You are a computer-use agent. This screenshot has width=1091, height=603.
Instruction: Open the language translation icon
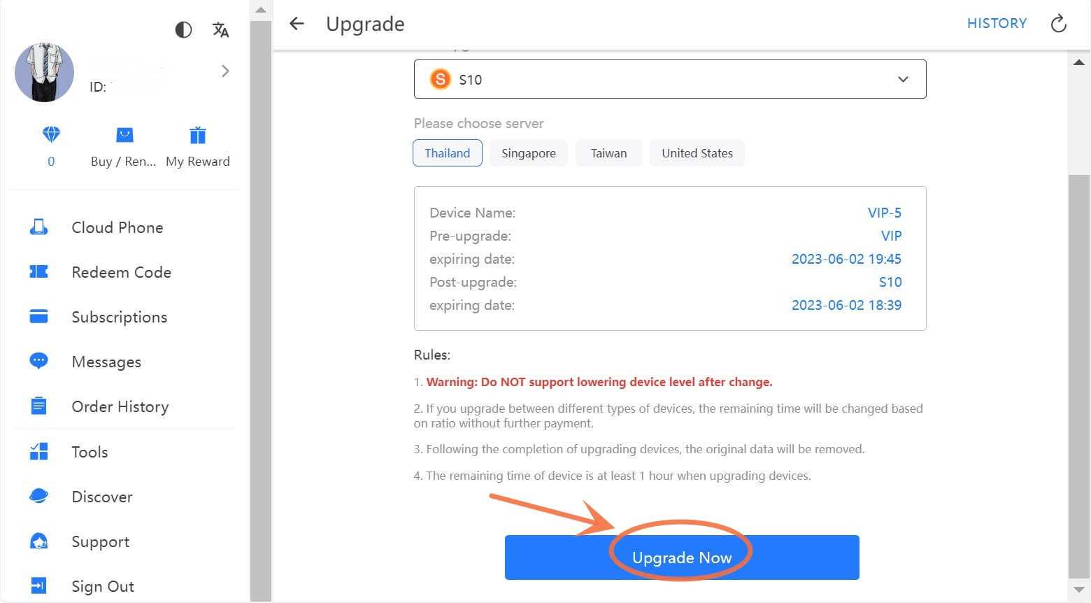[x=220, y=30]
